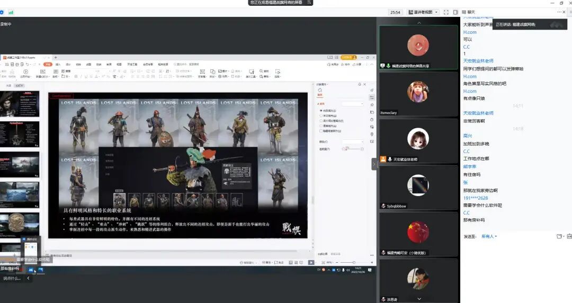Image resolution: width=572 pixels, height=303 pixels.
Task: Open the 开始 ribbon tab in WPS
Action: pos(48,64)
